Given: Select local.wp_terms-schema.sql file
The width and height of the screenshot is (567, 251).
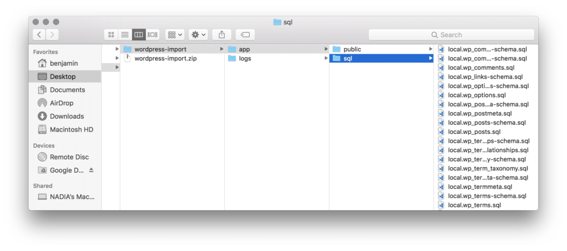Looking at the screenshot, I should coord(486,196).
